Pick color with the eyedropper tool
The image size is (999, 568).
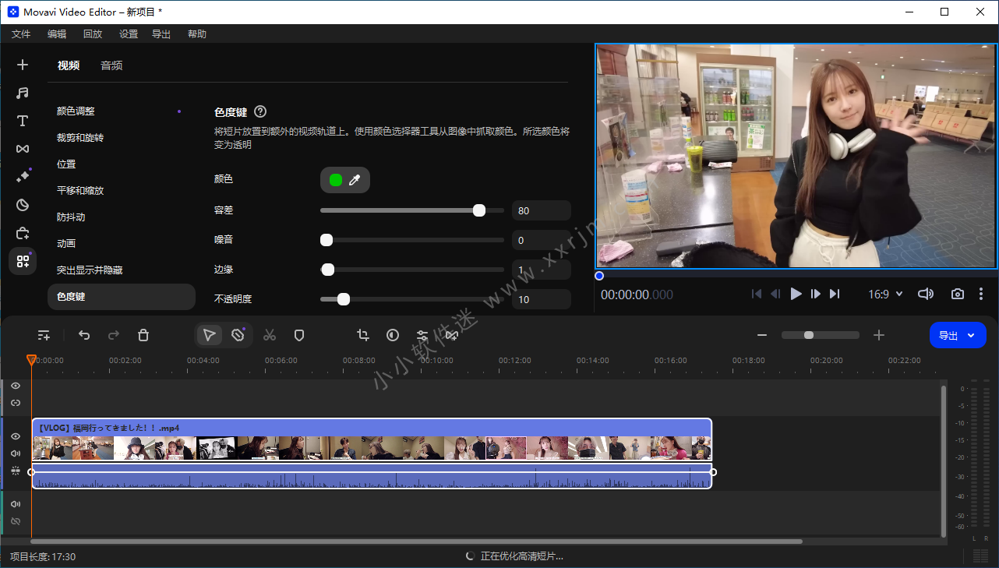click(x=355, y=180)
